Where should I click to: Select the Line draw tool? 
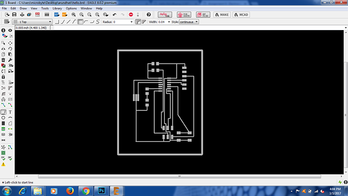[x=3, y=112]
